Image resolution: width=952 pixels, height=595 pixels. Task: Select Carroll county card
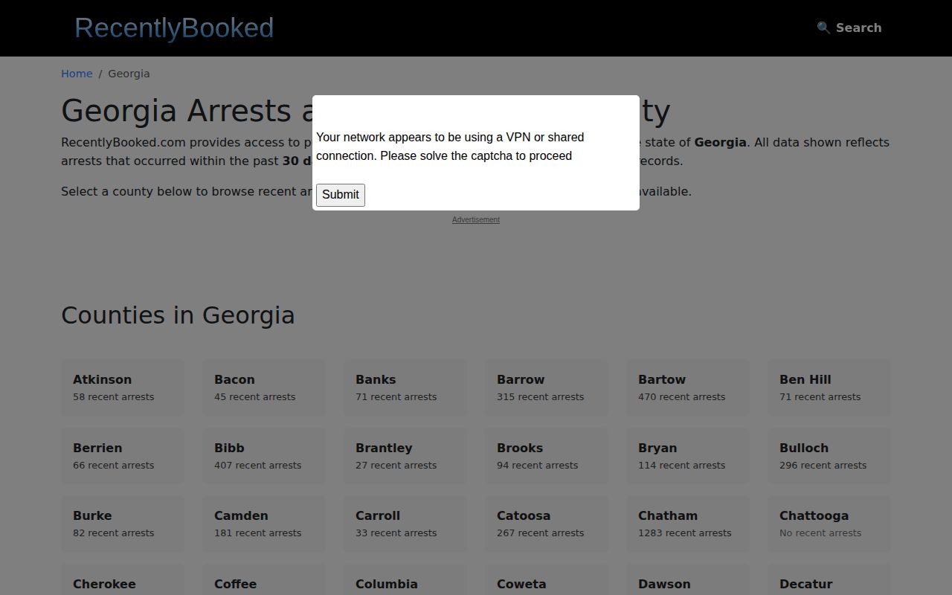point(405,524)
